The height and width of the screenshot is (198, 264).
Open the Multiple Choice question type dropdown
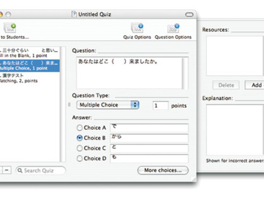coord(107,105)
